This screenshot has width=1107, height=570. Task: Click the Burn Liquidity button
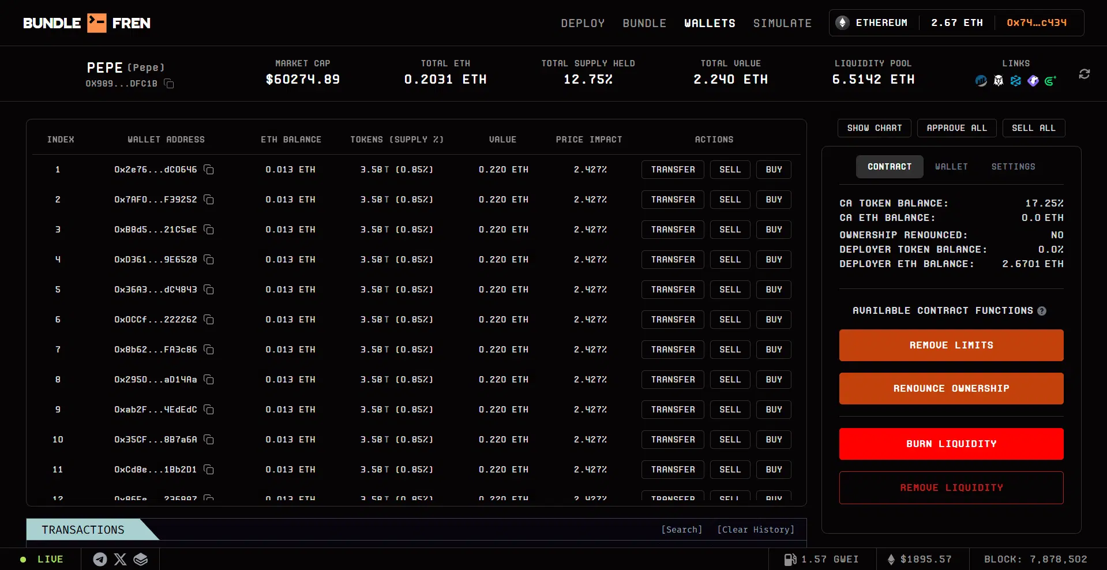(951, 444)
